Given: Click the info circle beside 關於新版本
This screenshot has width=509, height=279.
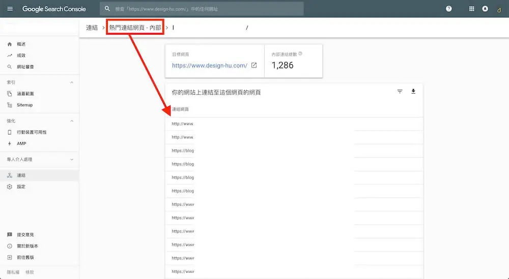Looking at the screenshot, I should click(9, 246).
